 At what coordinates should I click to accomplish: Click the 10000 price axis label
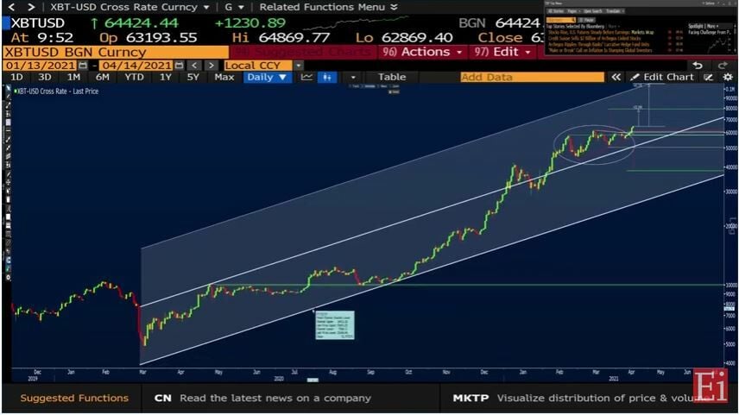click(x=731, y=285)
